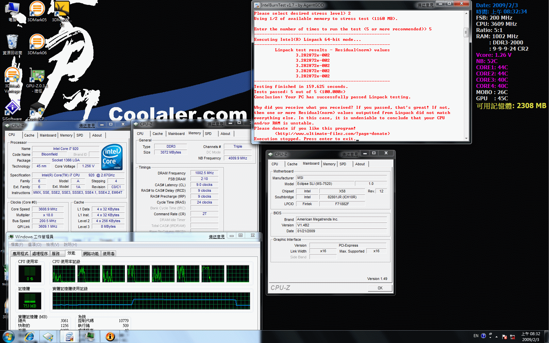Select the '4009.9 MHz' NB frequency value
The height and width of the screenshot is (343, 549).
pos(238,158)
